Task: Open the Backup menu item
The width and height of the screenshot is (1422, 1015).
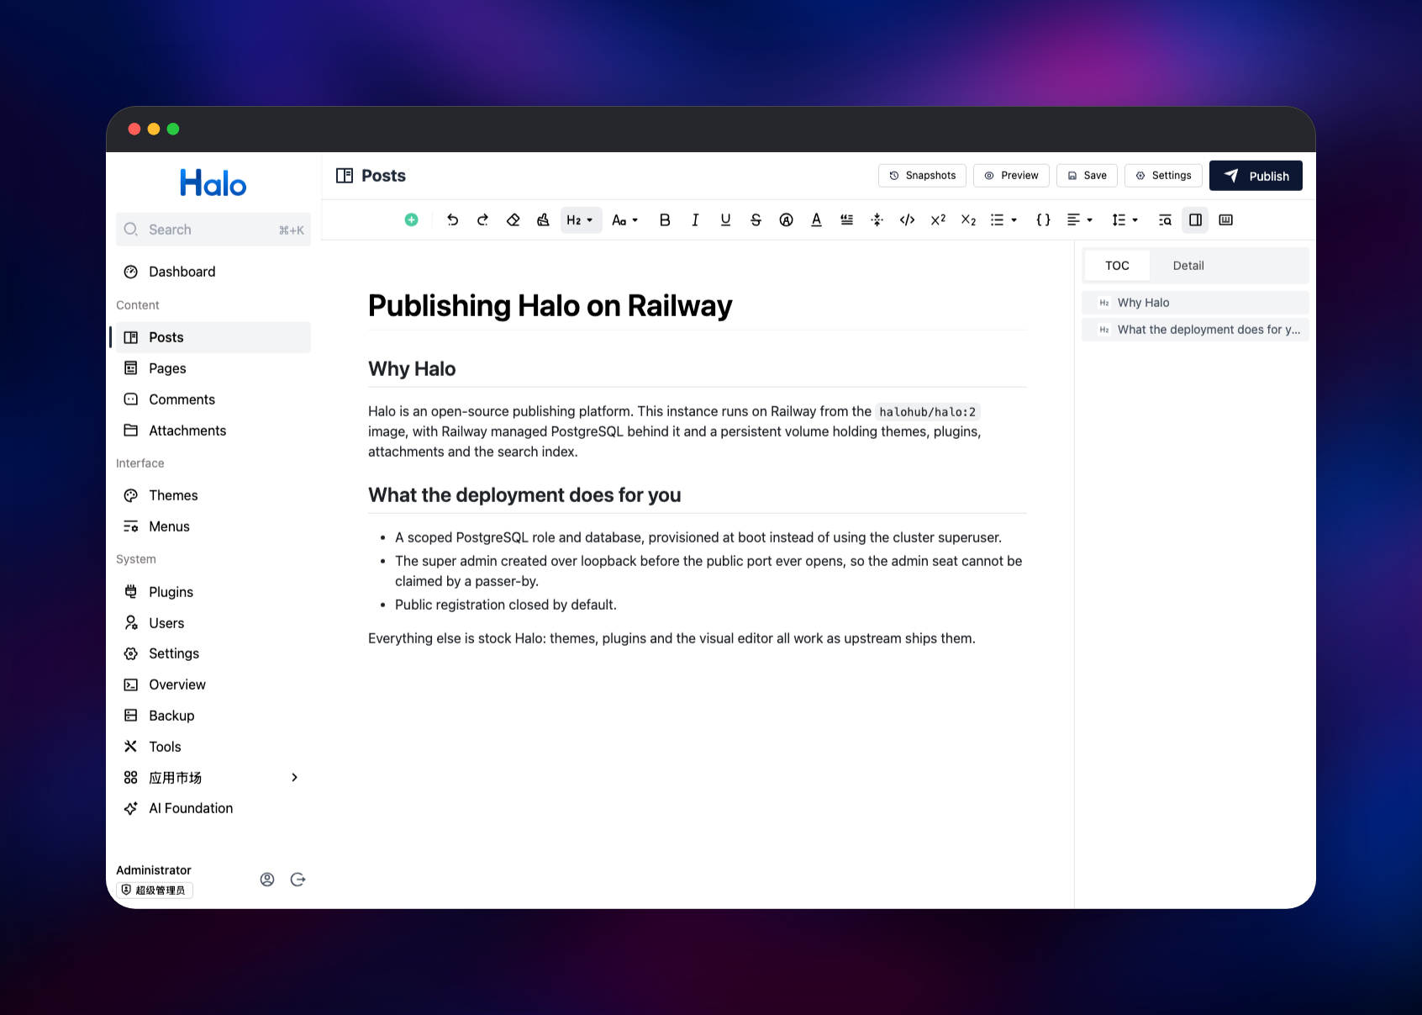Action: 213,716
